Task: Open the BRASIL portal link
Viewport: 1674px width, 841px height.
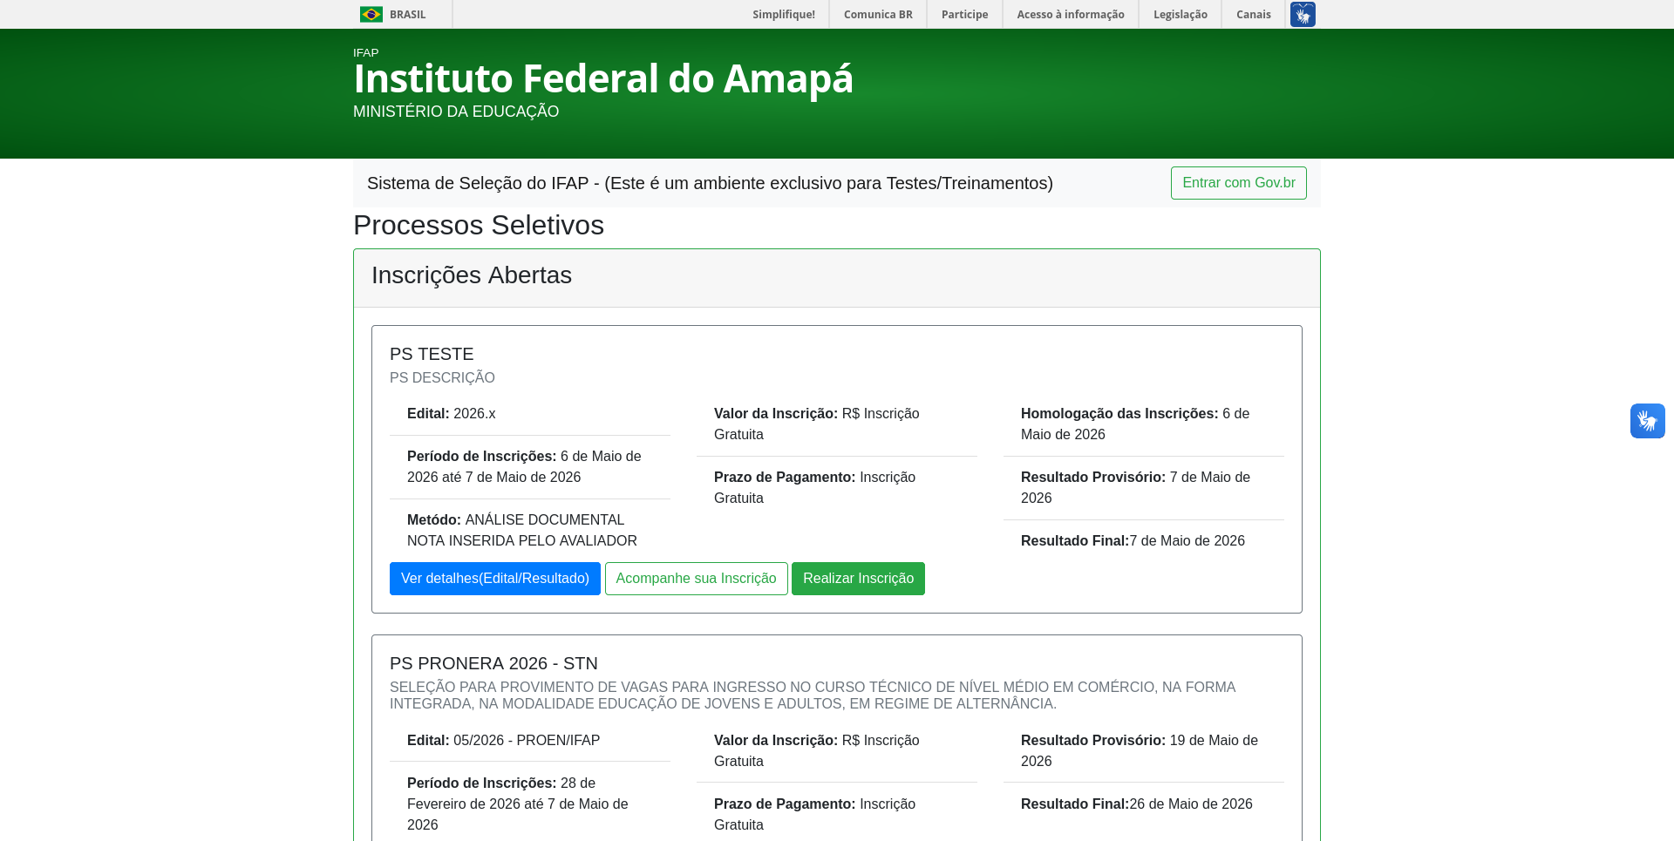Action: tap(407, 15)
